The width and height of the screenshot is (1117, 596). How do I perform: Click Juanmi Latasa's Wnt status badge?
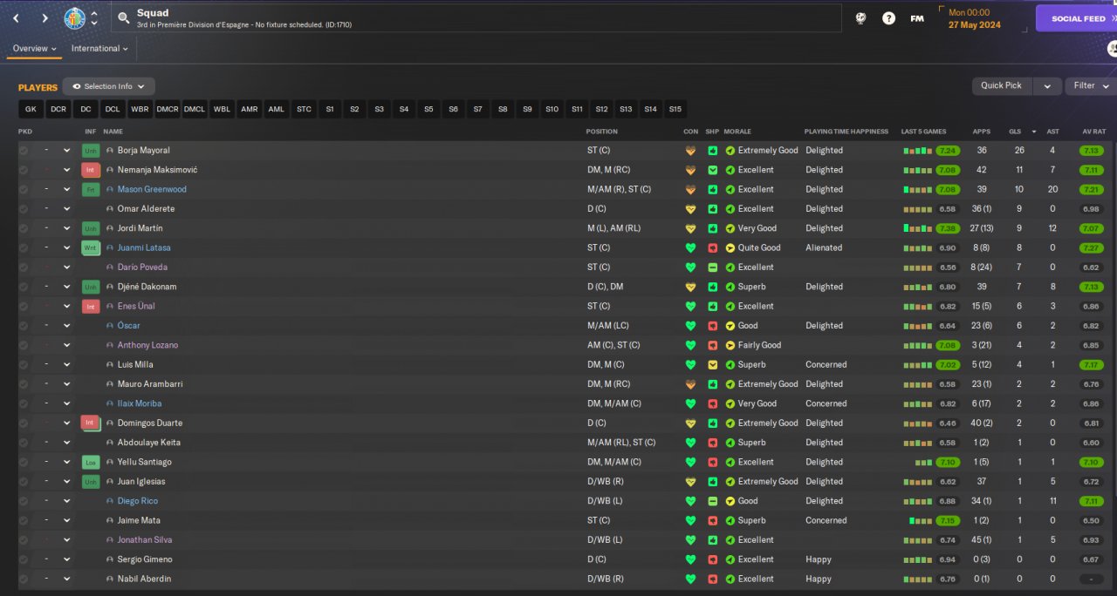click(x=90, y=248)
